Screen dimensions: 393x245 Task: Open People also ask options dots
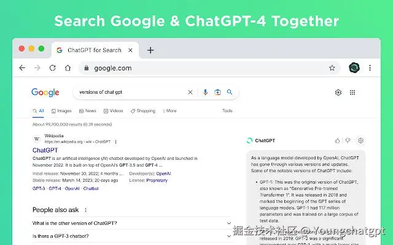(x=85, y=210)
